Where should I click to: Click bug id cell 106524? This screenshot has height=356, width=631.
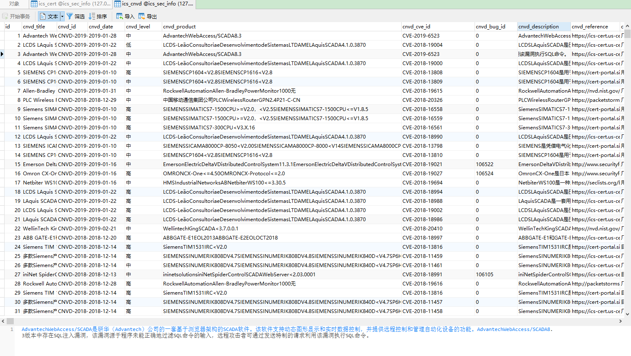pos(496,173)
